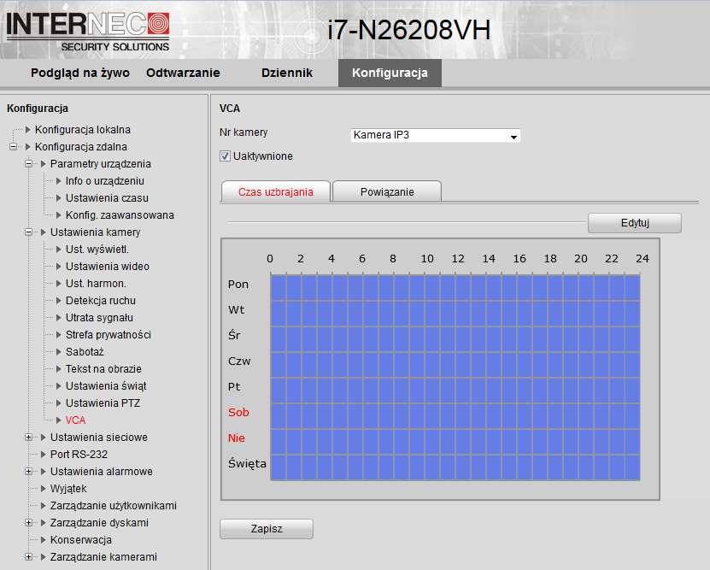Click the Sob schedule row bar
The image size is (710, 570).
455,415
